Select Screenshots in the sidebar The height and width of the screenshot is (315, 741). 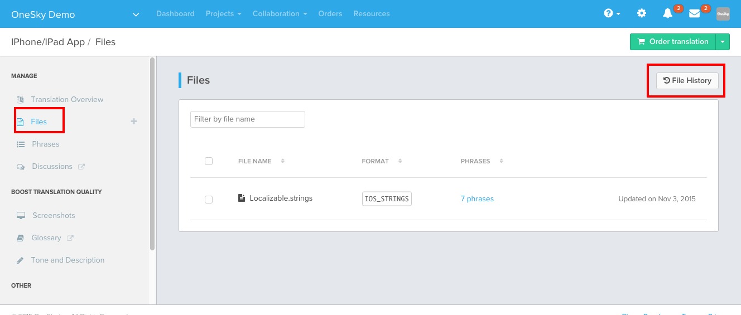pos(54,215)
